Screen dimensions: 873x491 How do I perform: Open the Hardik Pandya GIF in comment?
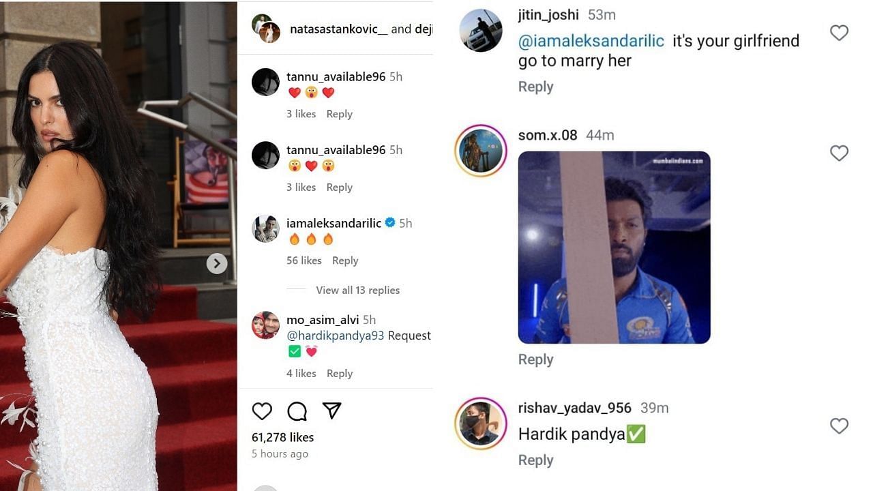click(614, 247)
